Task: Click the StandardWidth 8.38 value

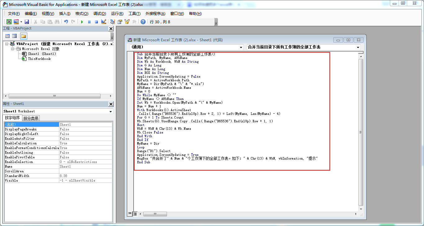Action: tap(85, 176)
